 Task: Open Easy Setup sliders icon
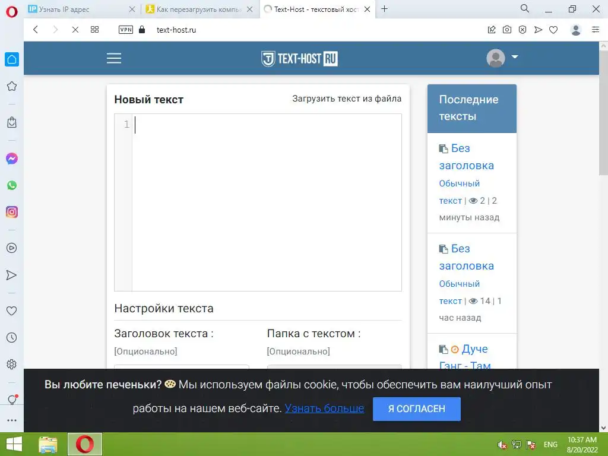[596, 30]
